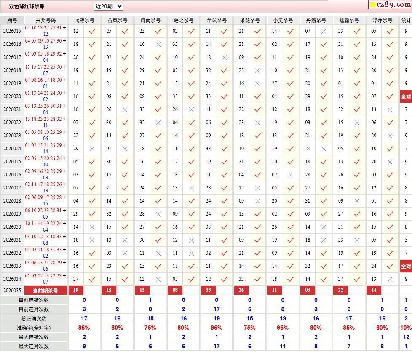Click the cross mark in 谷风杀号 for 2026021
The height and width of the screenshot is (352, 412).
click(125, 109)
